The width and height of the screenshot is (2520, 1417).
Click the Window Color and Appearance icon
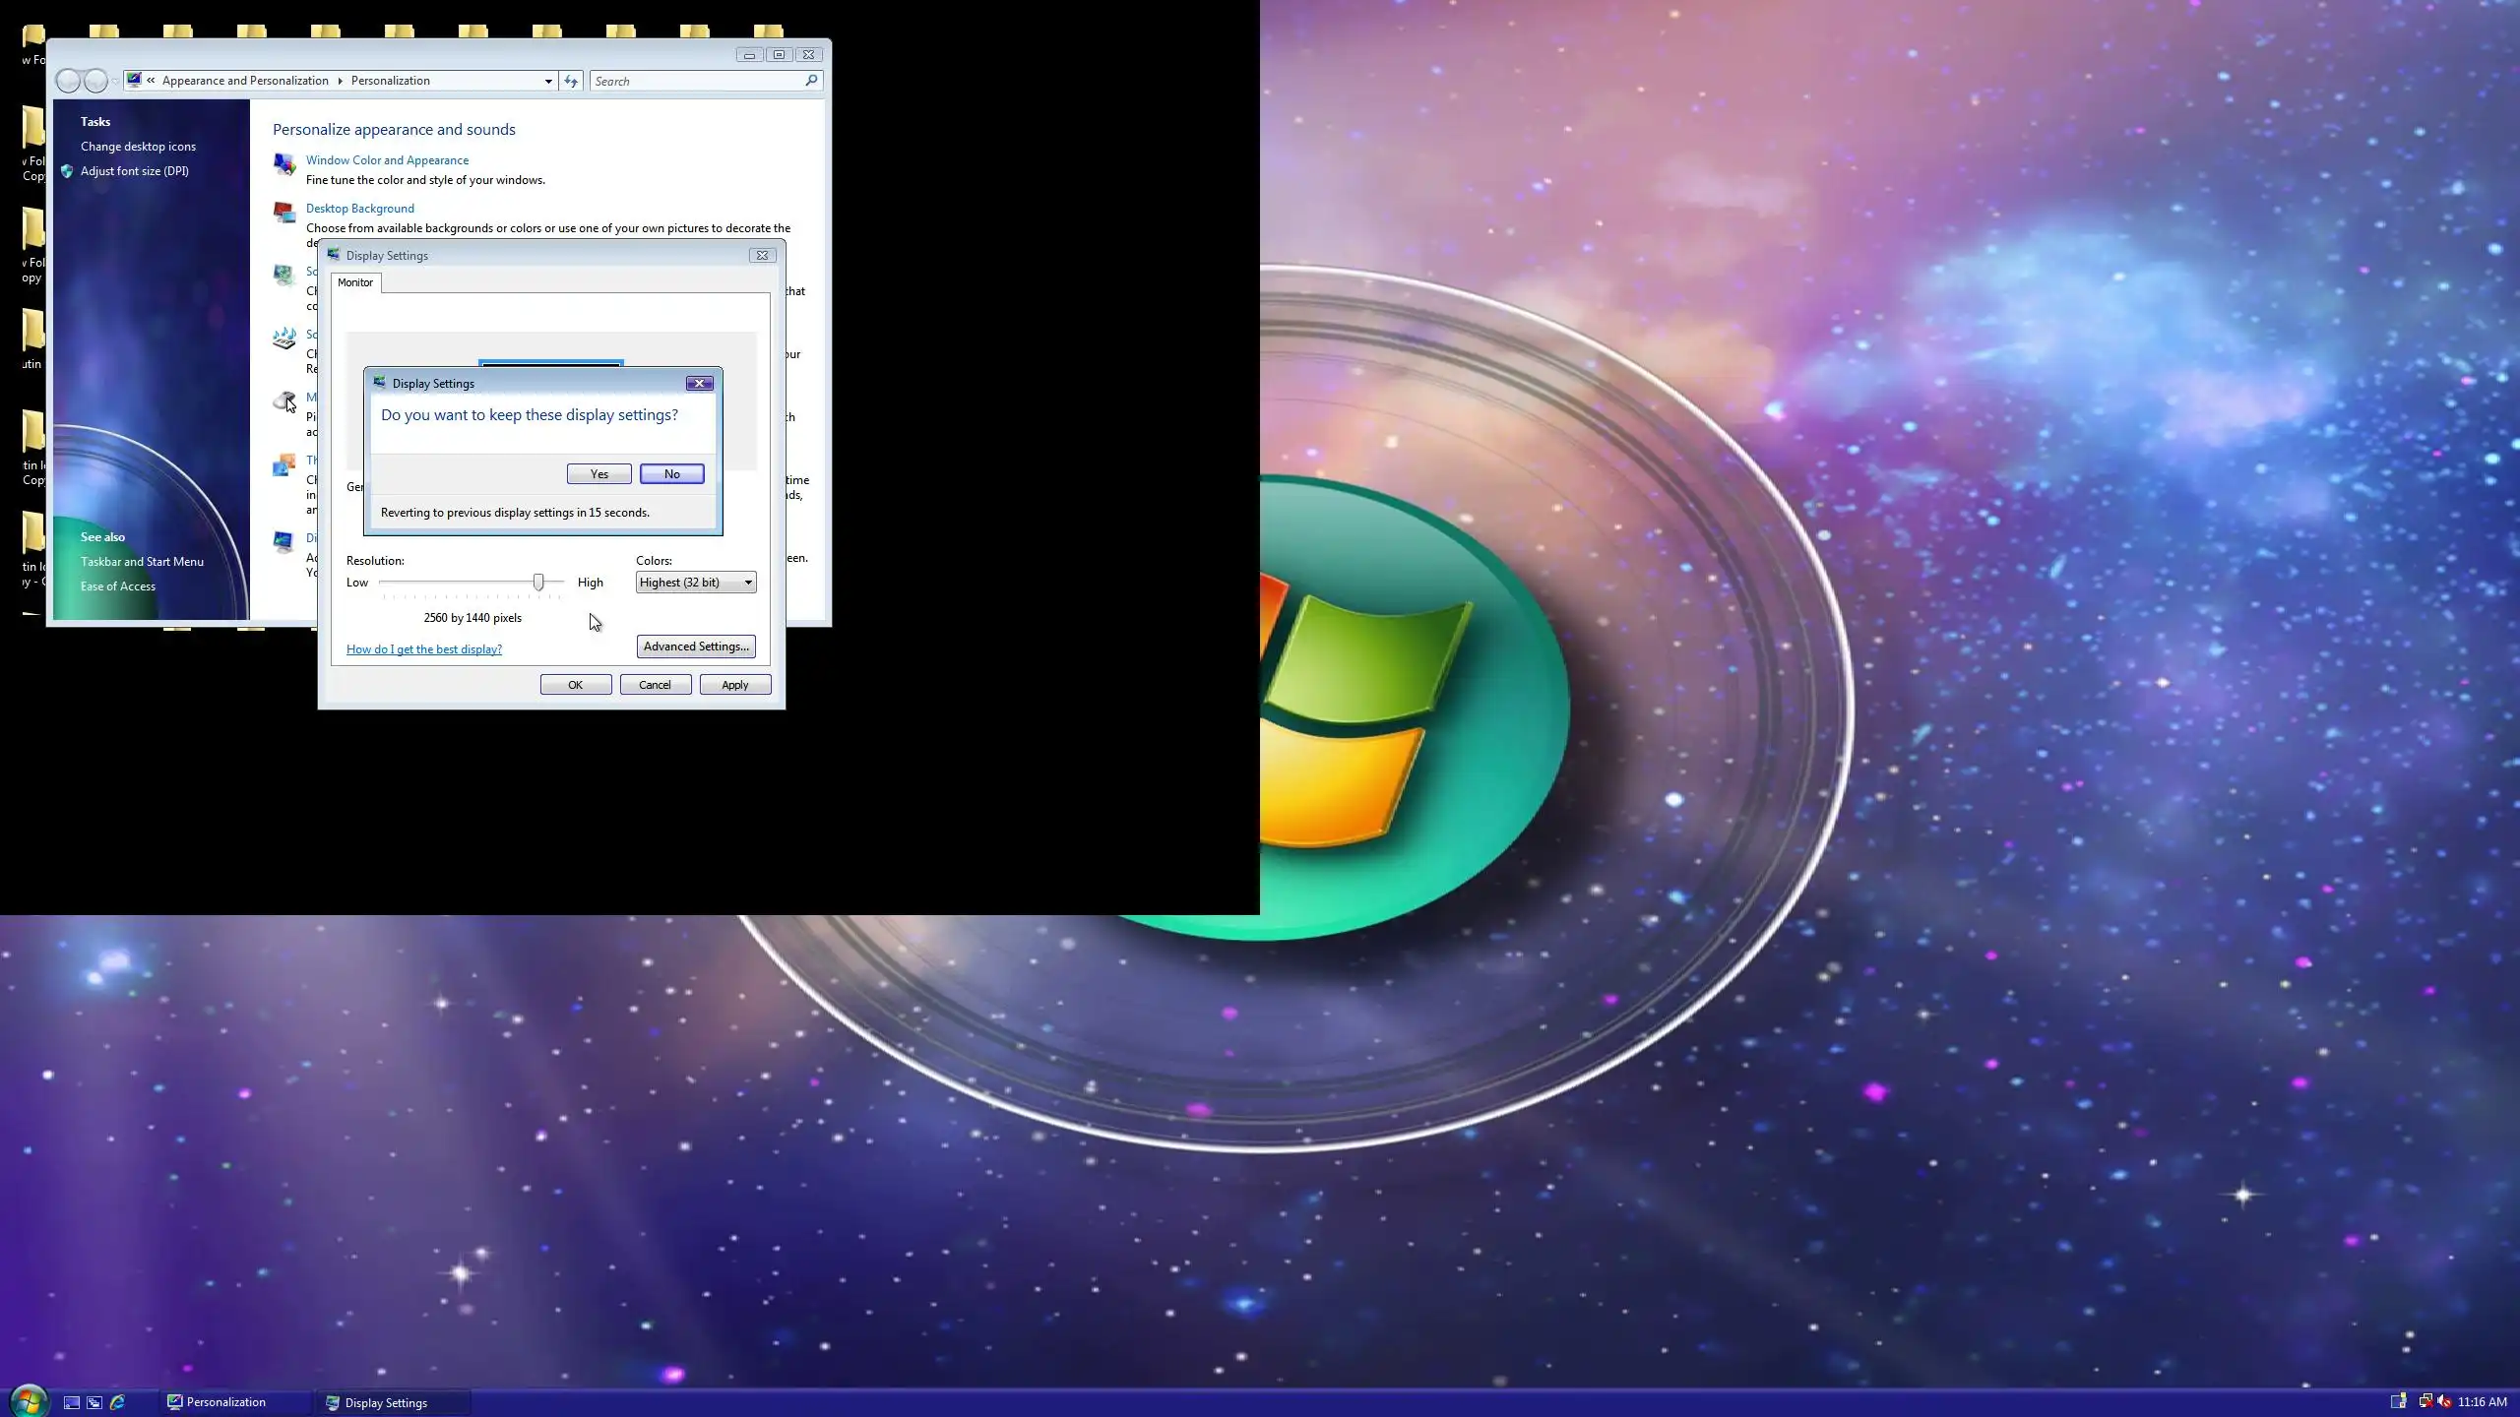284,164
